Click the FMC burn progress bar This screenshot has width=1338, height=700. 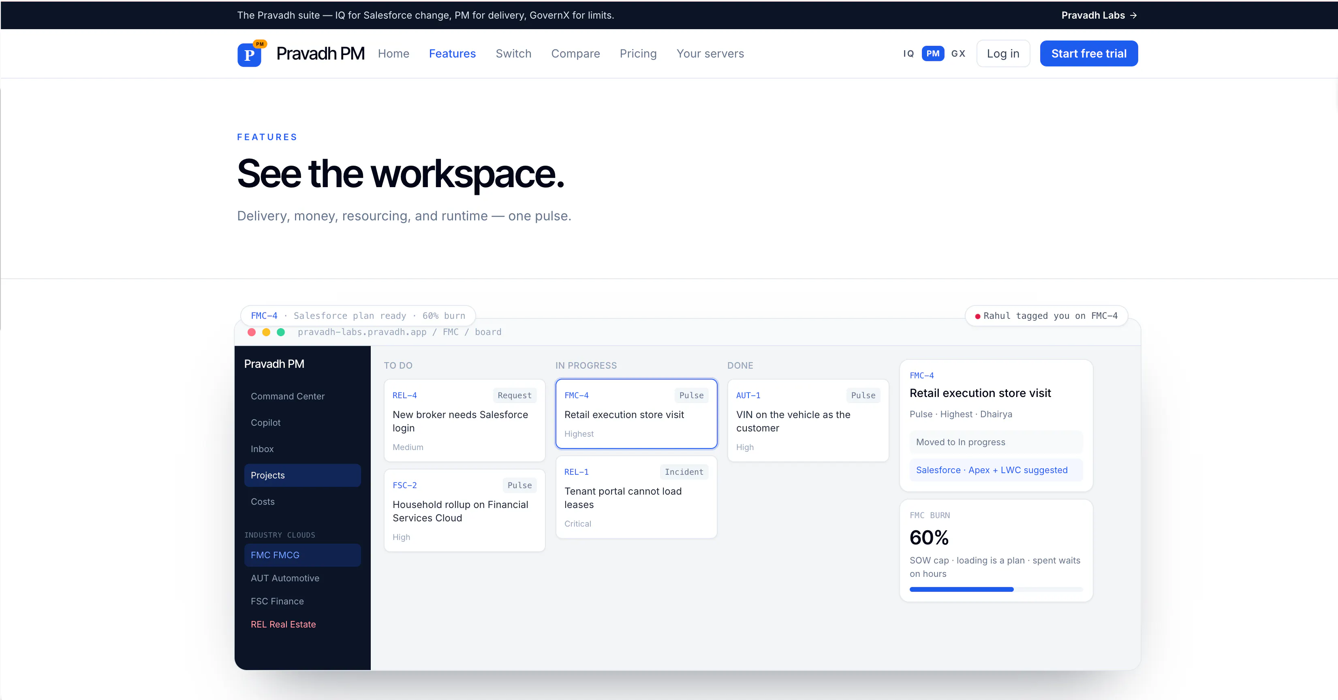[x=996, y=589]
